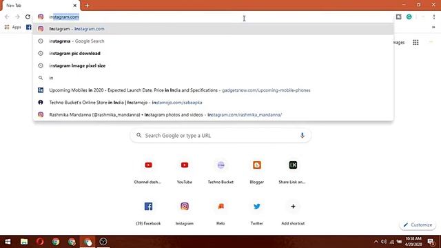Open the Blogger shortcut tile

[x=257, y=172]
